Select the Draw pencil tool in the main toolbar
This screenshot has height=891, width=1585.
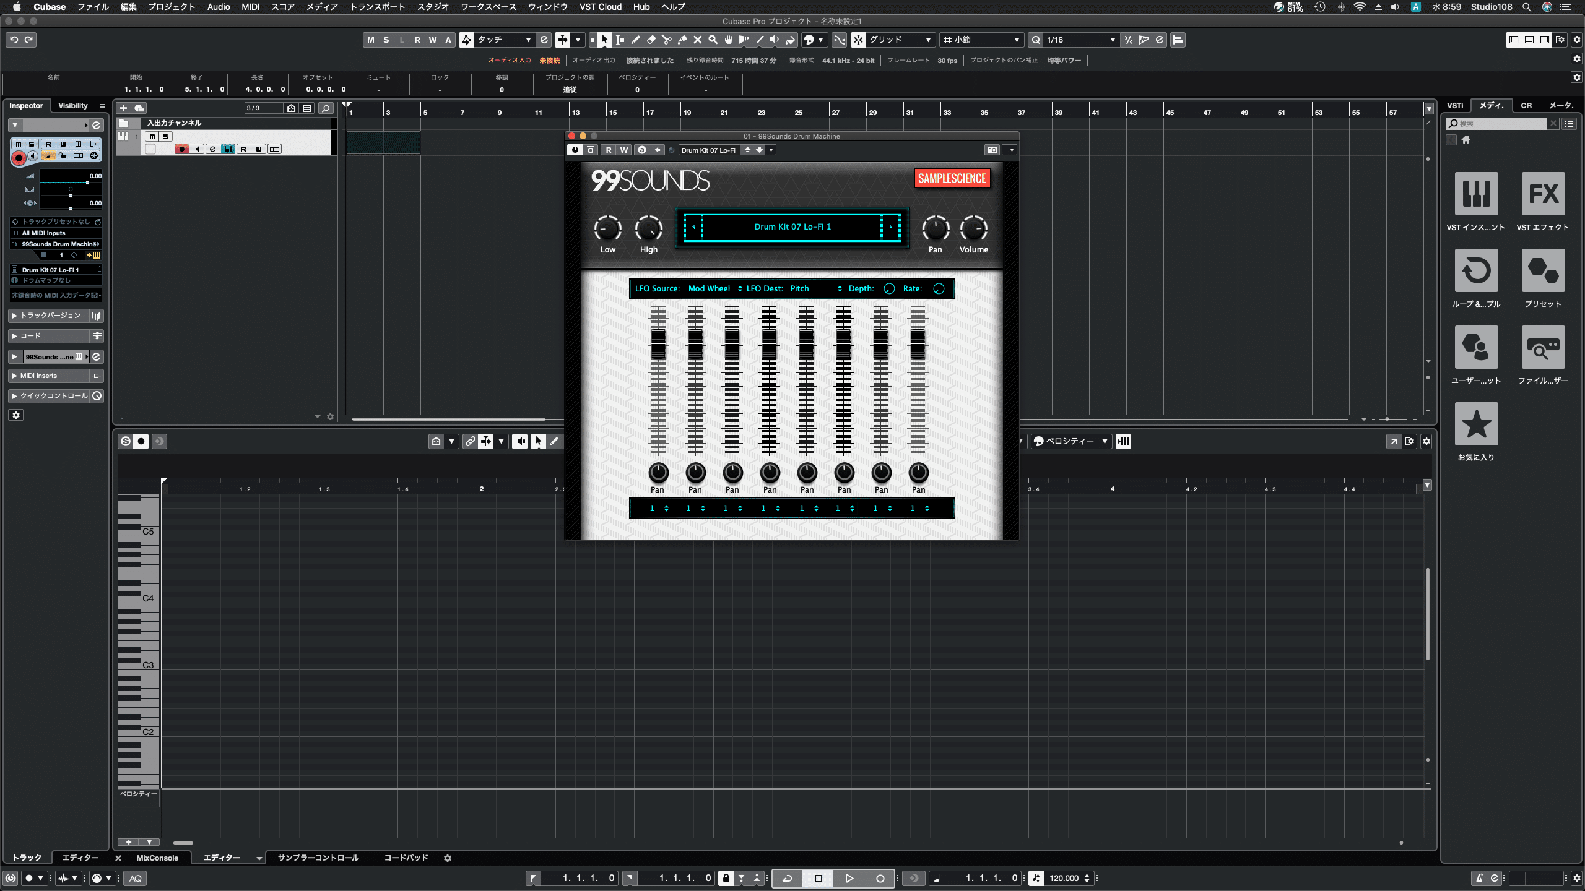(x=635, y=40)
